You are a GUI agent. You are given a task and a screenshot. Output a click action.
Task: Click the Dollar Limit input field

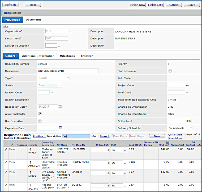pos(179,121)
